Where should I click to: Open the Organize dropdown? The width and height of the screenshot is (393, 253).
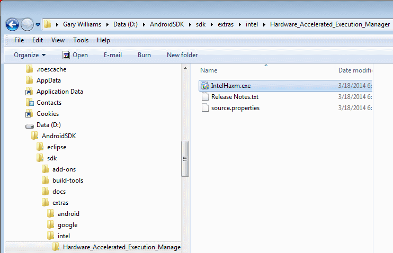coord(30,55)
